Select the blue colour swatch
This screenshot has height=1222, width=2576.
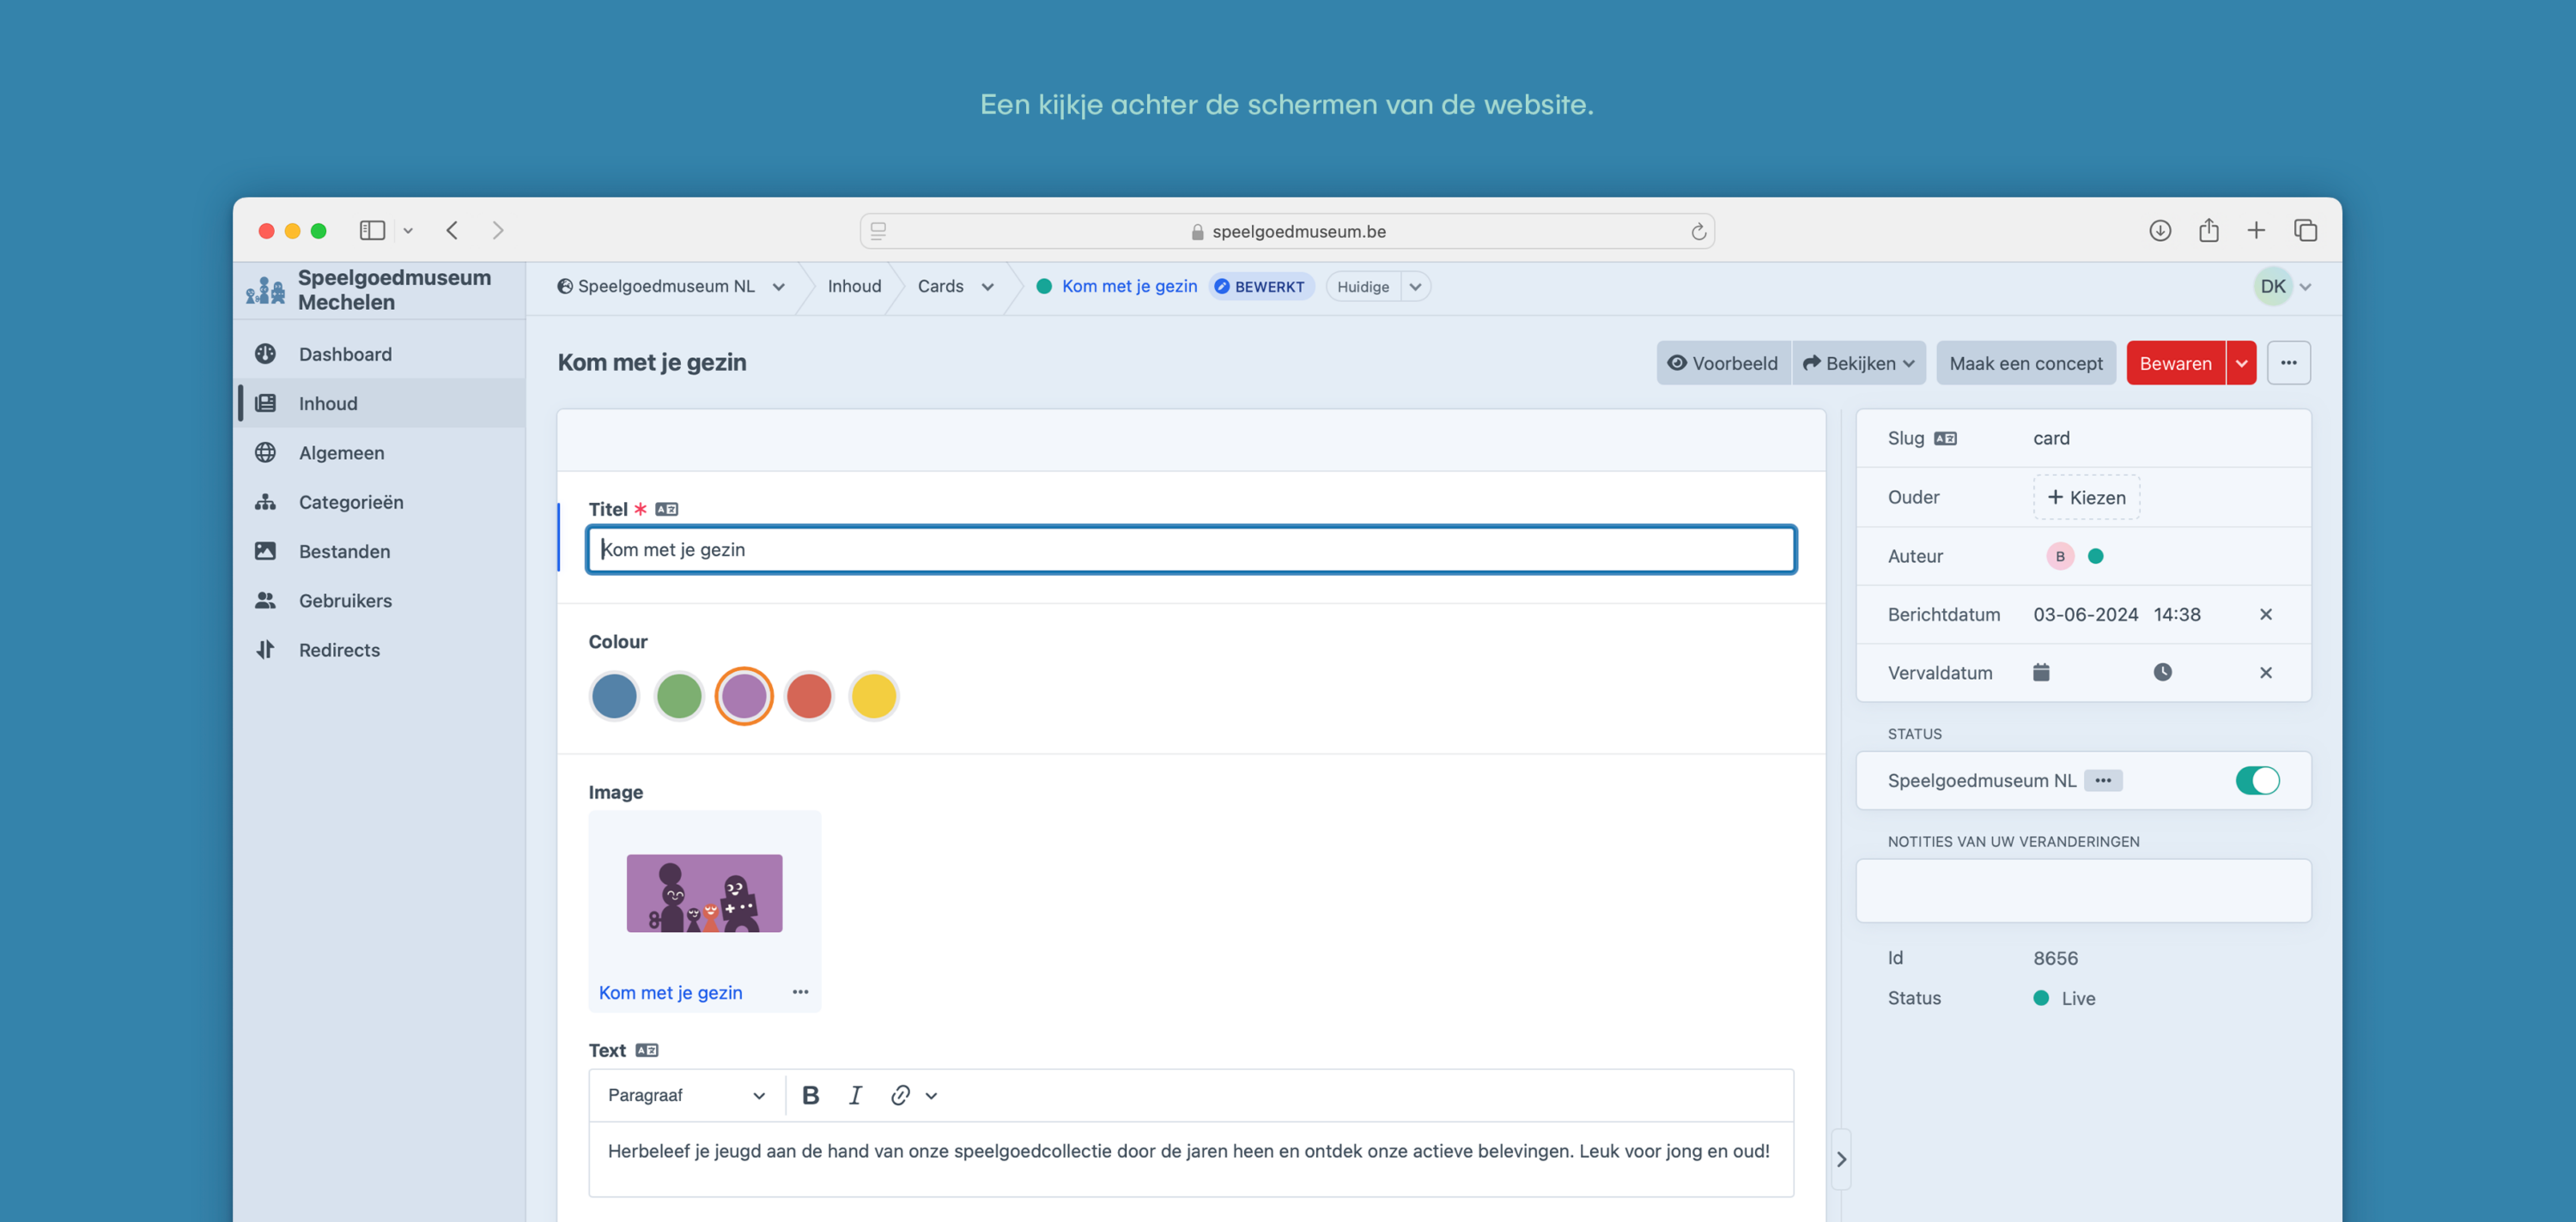(614, 697)
